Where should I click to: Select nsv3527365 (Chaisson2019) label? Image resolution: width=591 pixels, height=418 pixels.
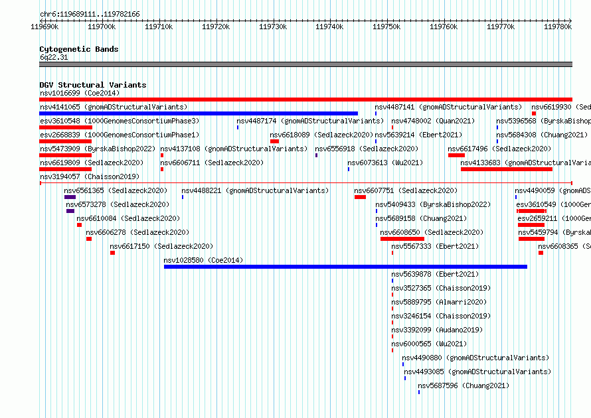441,288
